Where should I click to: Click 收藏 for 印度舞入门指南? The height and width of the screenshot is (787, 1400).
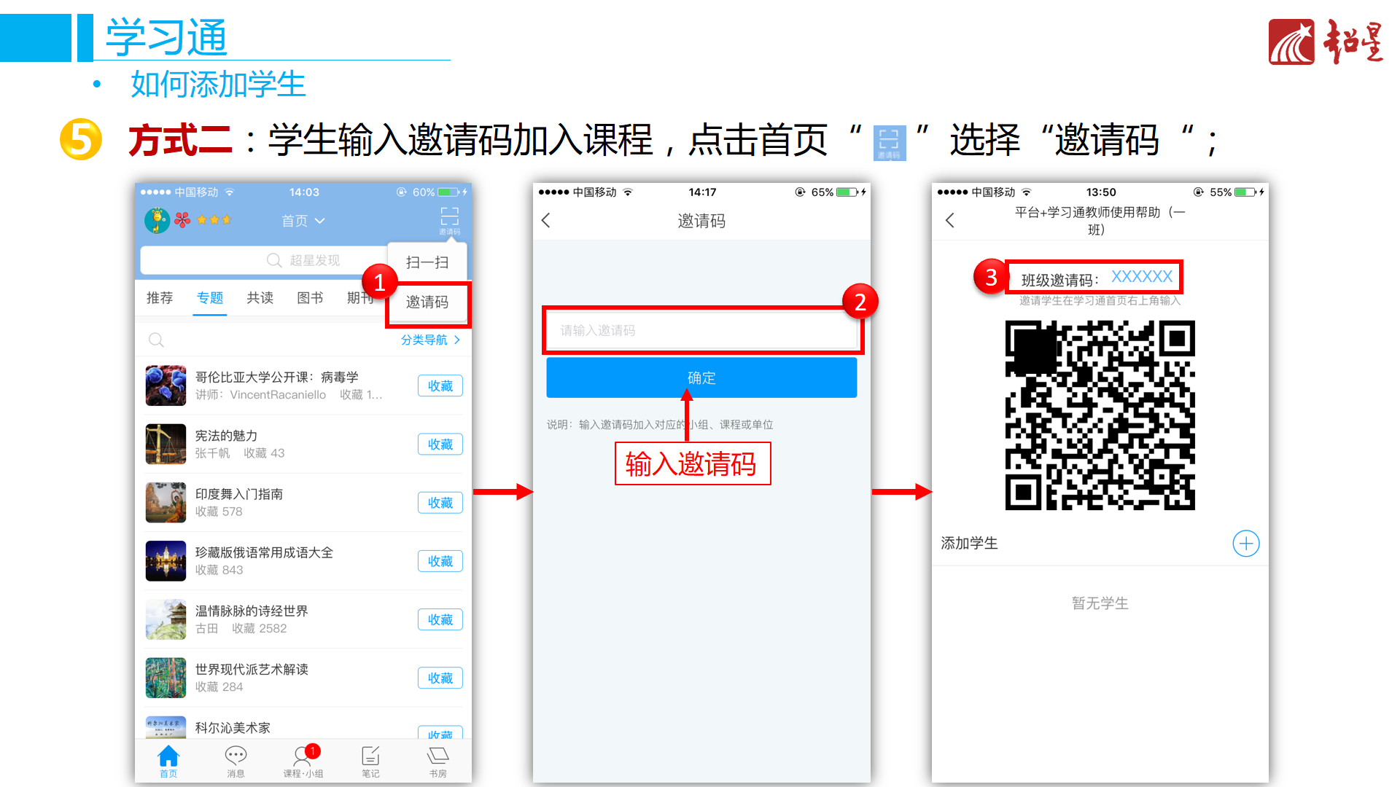click(x=440, y=503)
